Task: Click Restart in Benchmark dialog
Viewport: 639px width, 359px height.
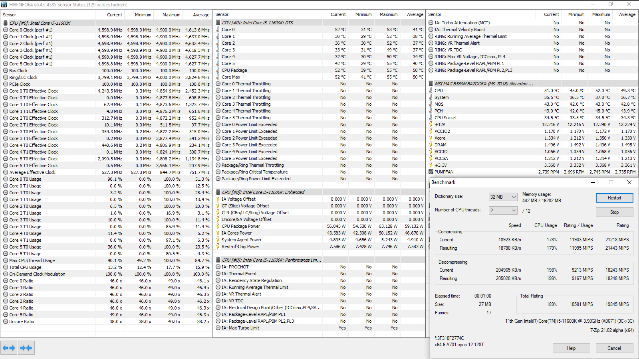Action: pos(615,198)
